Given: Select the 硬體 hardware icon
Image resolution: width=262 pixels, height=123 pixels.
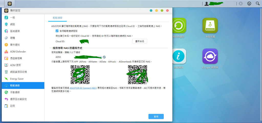Looking at the screenshot, I should [6, 38].
